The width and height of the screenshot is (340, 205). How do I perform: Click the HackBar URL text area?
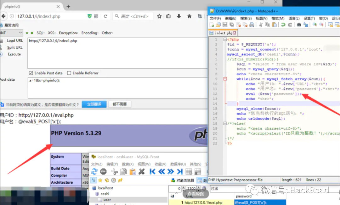click(x=117, y=53)
